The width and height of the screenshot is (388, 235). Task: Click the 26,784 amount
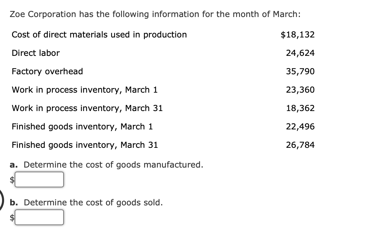point(300,145)
